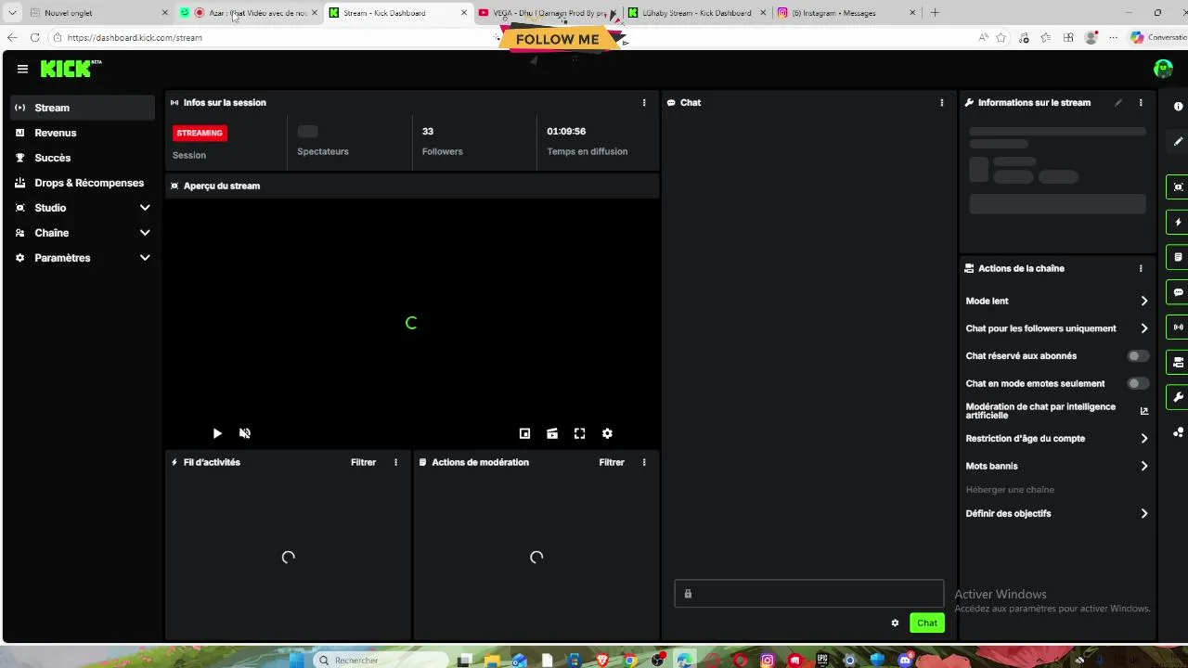Screen dimensions: 1188x668
Task: Open the AI chat moderation external link
Action: tap(1144, 411)
